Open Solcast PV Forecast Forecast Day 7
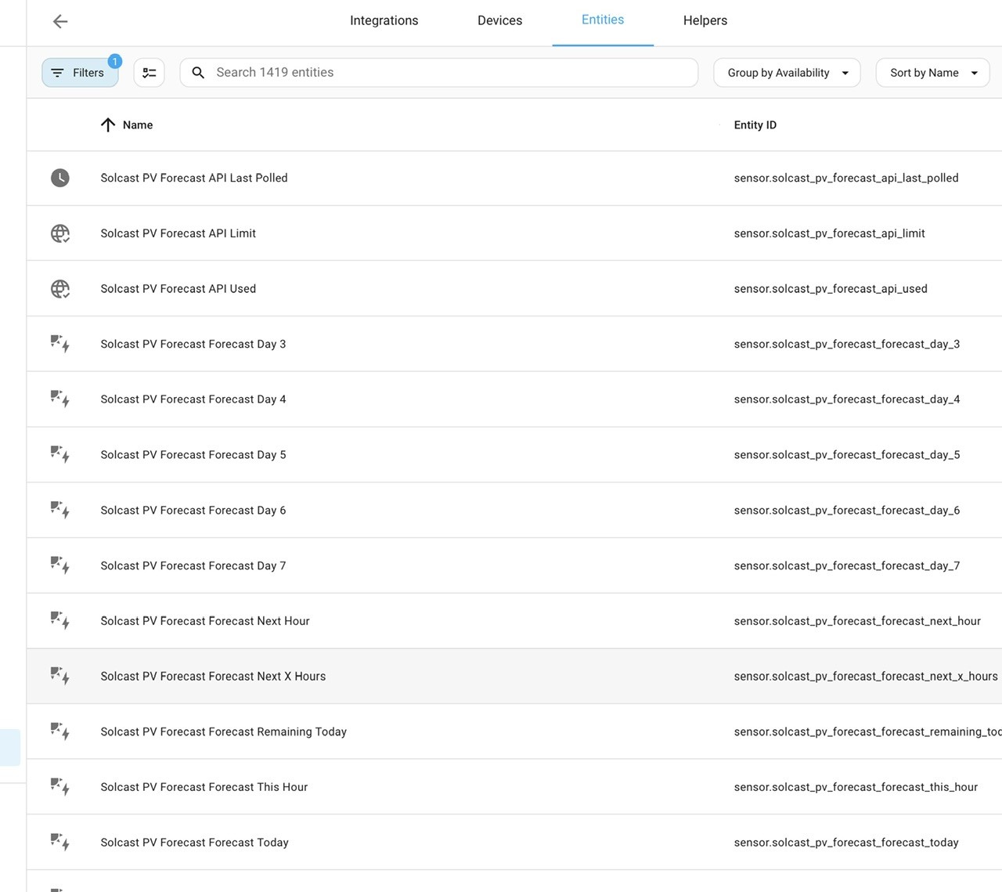 193,565
